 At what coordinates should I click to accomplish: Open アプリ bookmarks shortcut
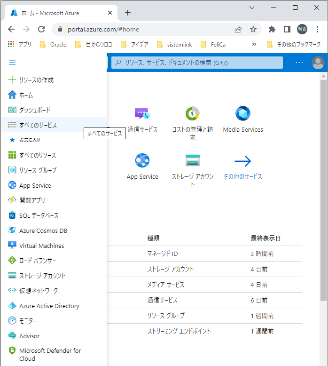coord(19,44)
